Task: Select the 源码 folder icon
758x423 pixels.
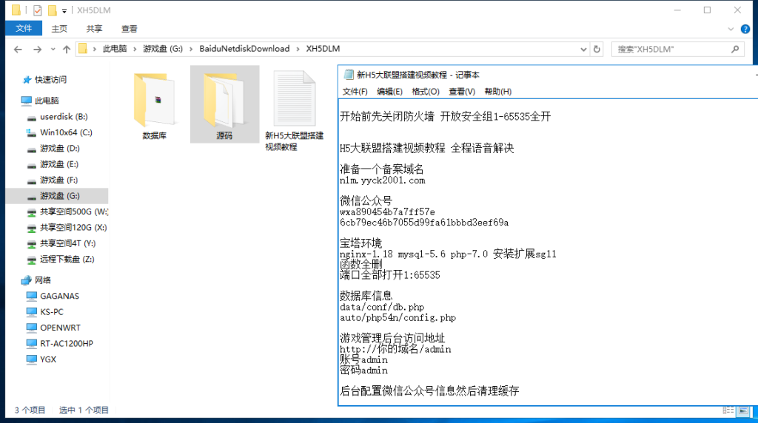Action: click(224, 100)
